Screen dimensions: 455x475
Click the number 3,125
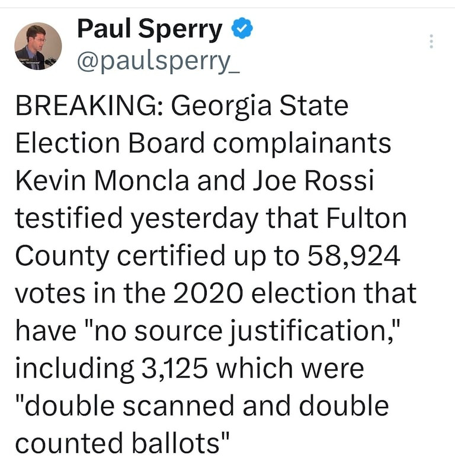coord(175,368)
